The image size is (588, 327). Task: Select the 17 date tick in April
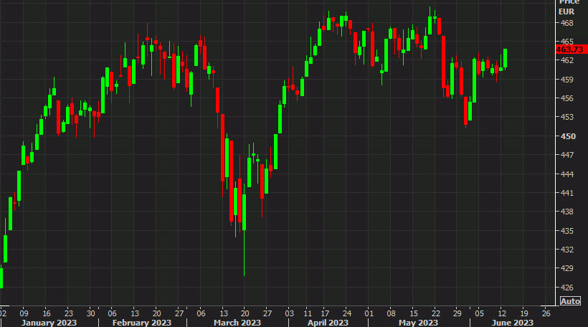[325, 313]
